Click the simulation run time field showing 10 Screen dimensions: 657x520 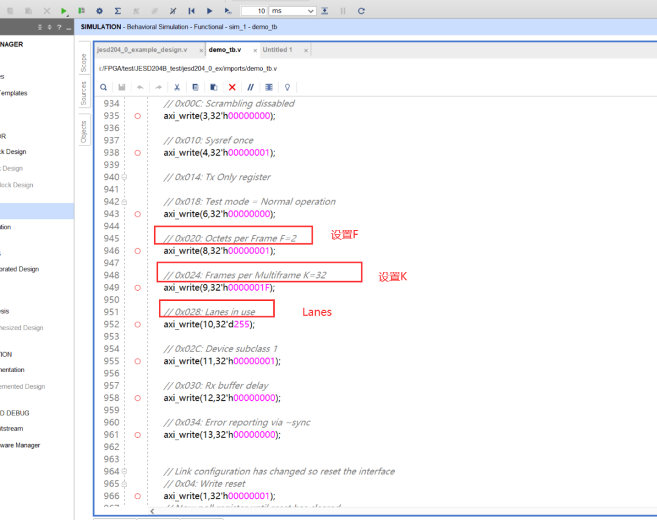[x=254, y=11]
